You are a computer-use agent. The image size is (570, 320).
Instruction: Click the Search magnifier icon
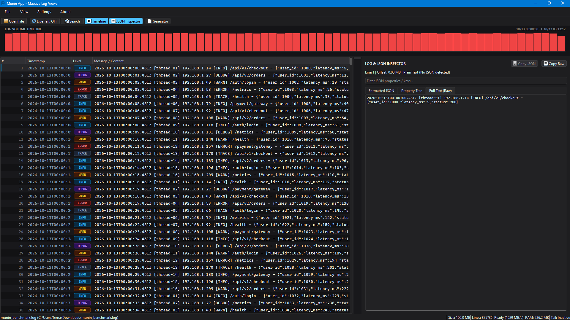coord(67,21)
